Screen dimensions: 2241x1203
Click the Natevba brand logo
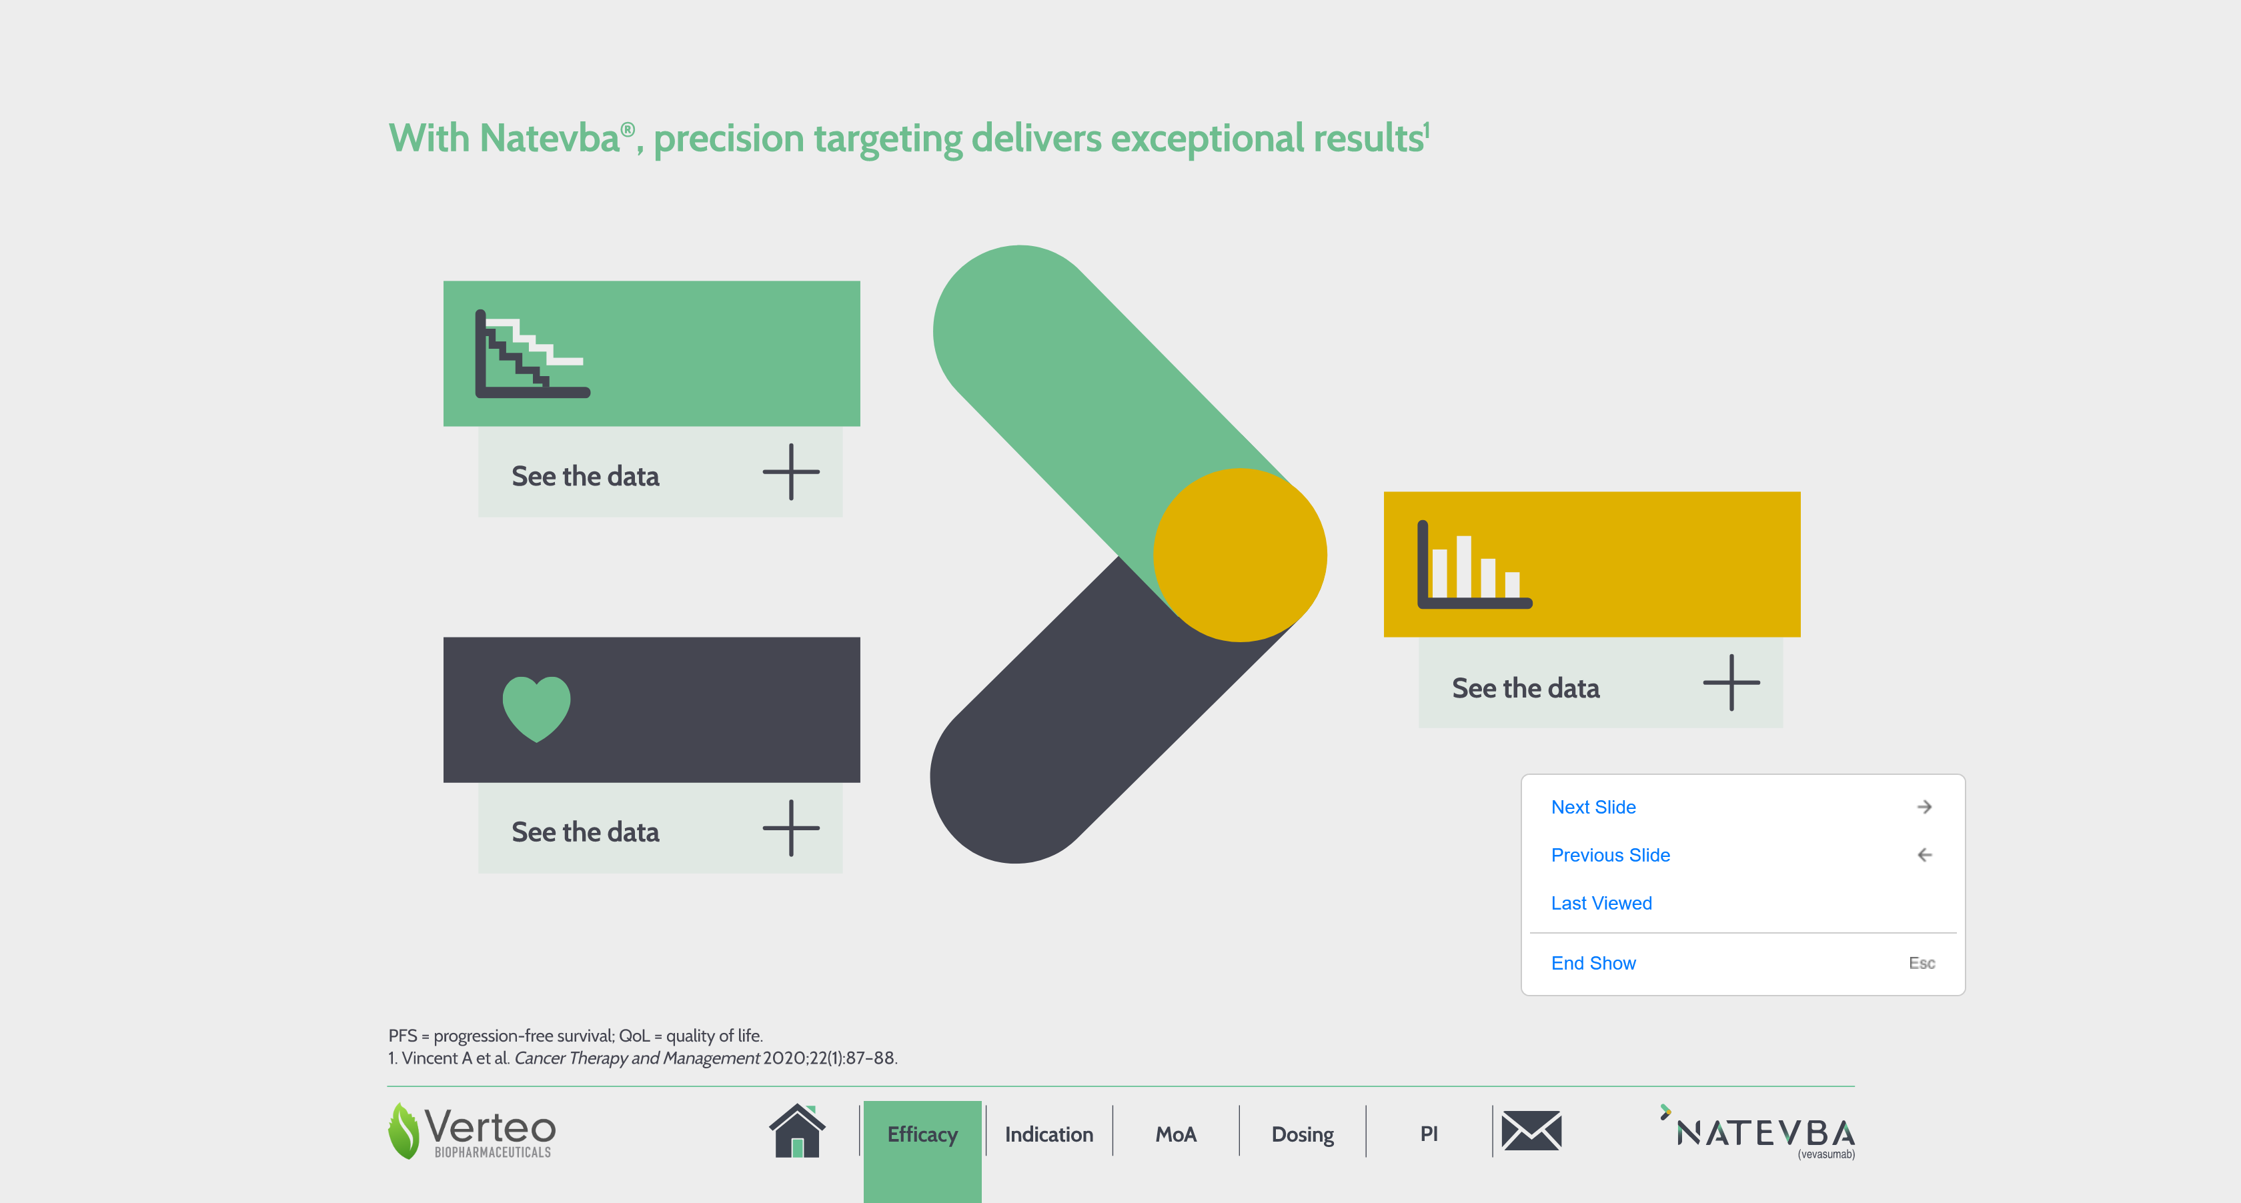(1758, 1132)
